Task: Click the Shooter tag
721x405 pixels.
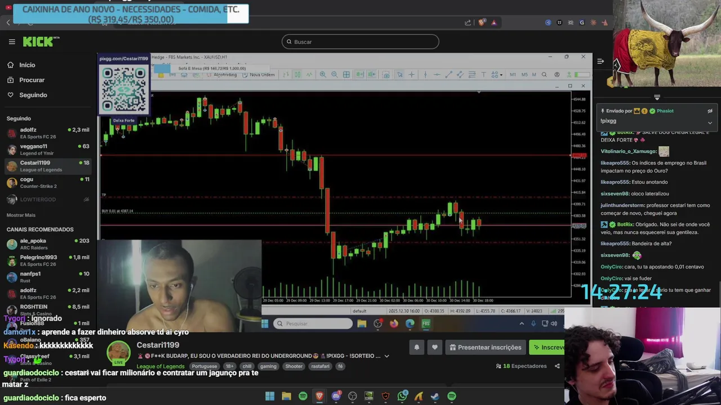Action: coord(293,366)
